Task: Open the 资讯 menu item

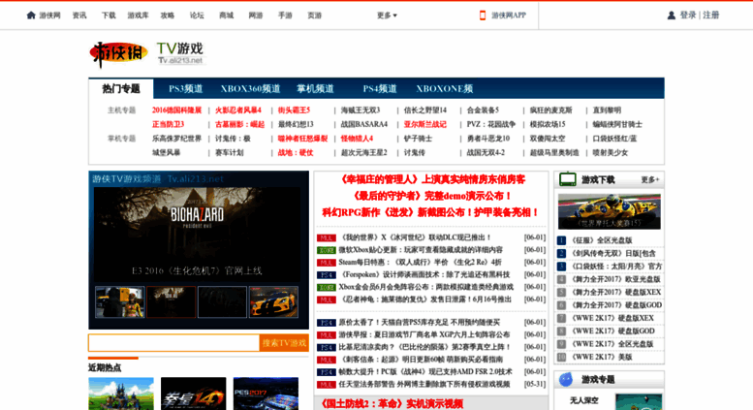Action: pos(79,16)
